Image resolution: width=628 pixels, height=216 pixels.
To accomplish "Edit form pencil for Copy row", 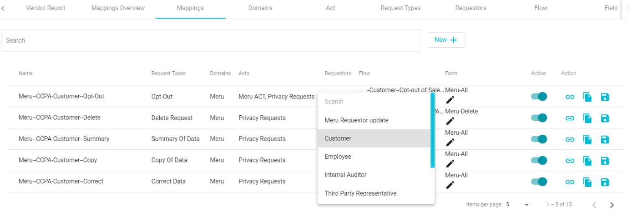I will tap(450, 163).
